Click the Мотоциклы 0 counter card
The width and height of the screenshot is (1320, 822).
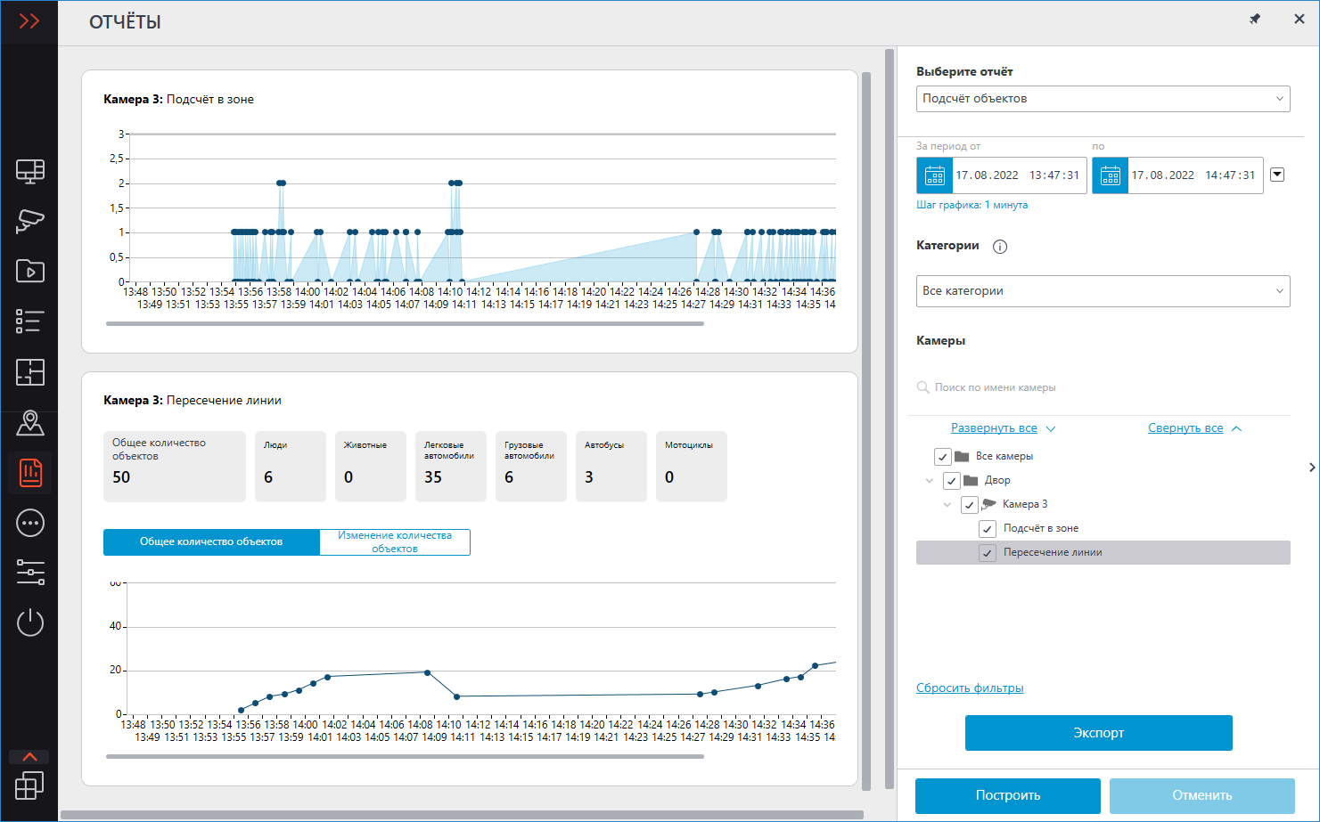point(692,467)
